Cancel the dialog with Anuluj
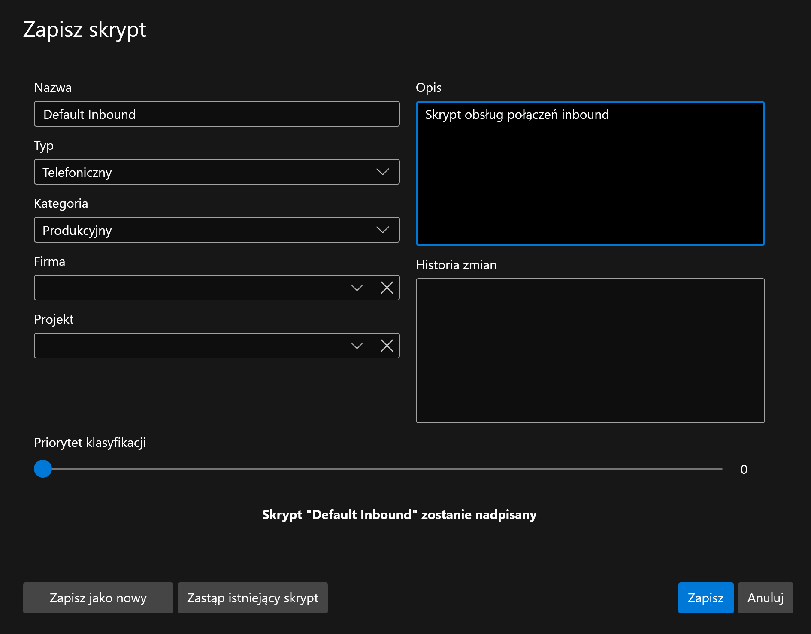 (x=765, y=598)
